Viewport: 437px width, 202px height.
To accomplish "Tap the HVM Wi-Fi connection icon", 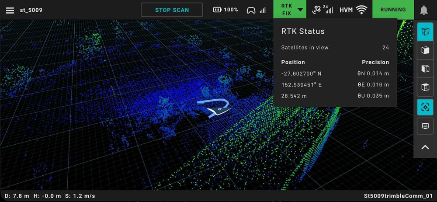I will click(353, 10).
